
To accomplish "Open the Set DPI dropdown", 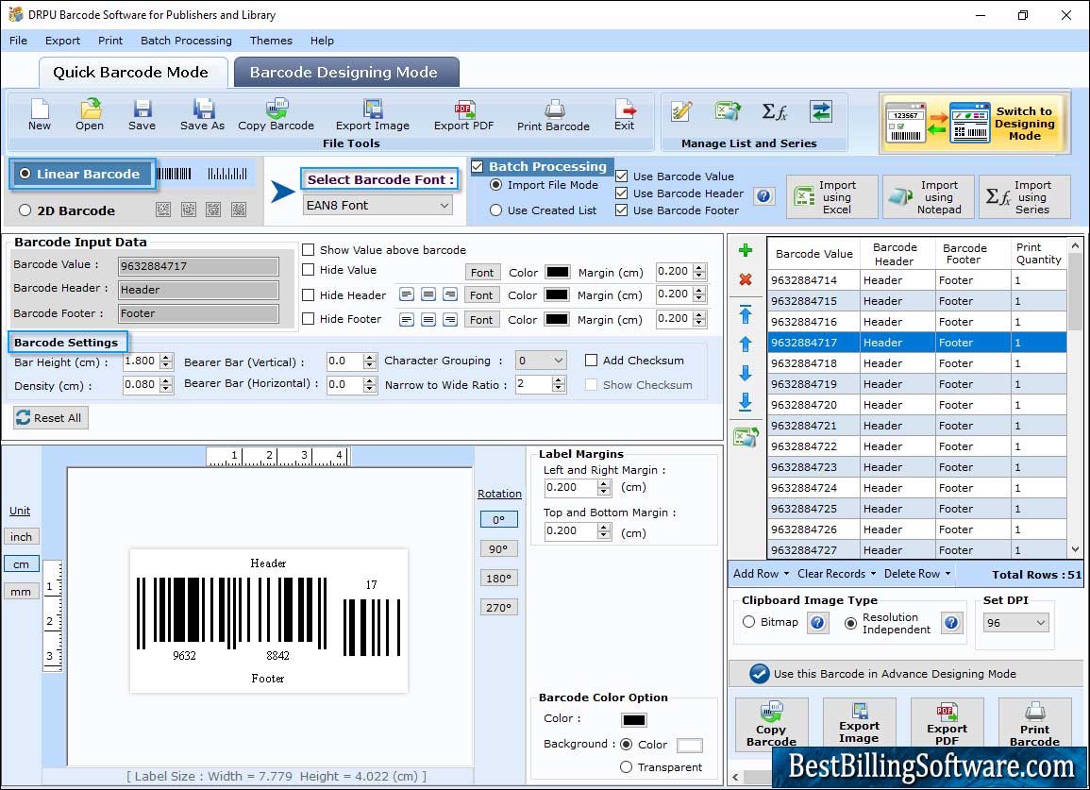I will pos(1015,623).
